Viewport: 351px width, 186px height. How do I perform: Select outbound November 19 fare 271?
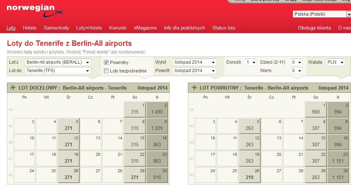tap(68, 159)
